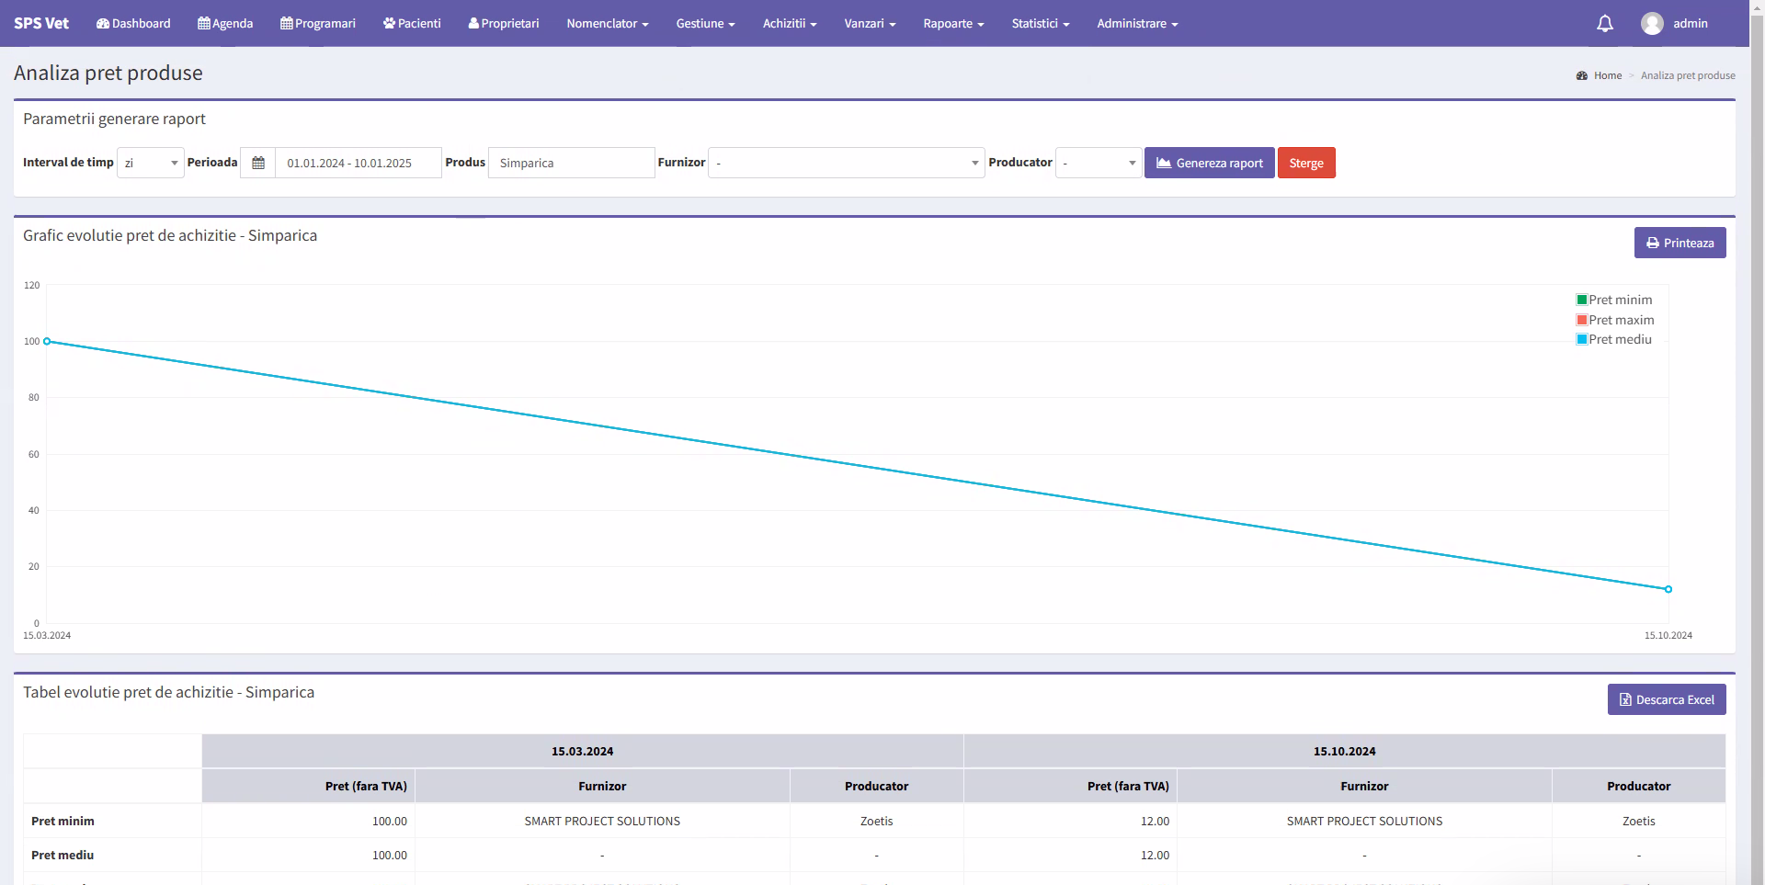
Task: Click Genereaza raport button
Action: 1209,163
